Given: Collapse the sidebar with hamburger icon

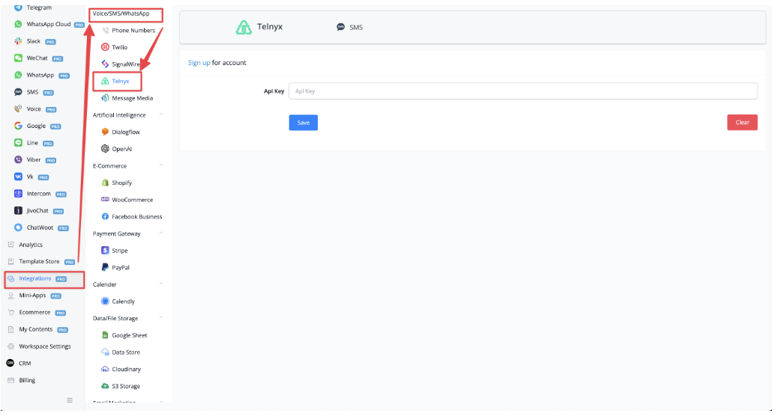Looking at the screenshot, I should [70, 400].
